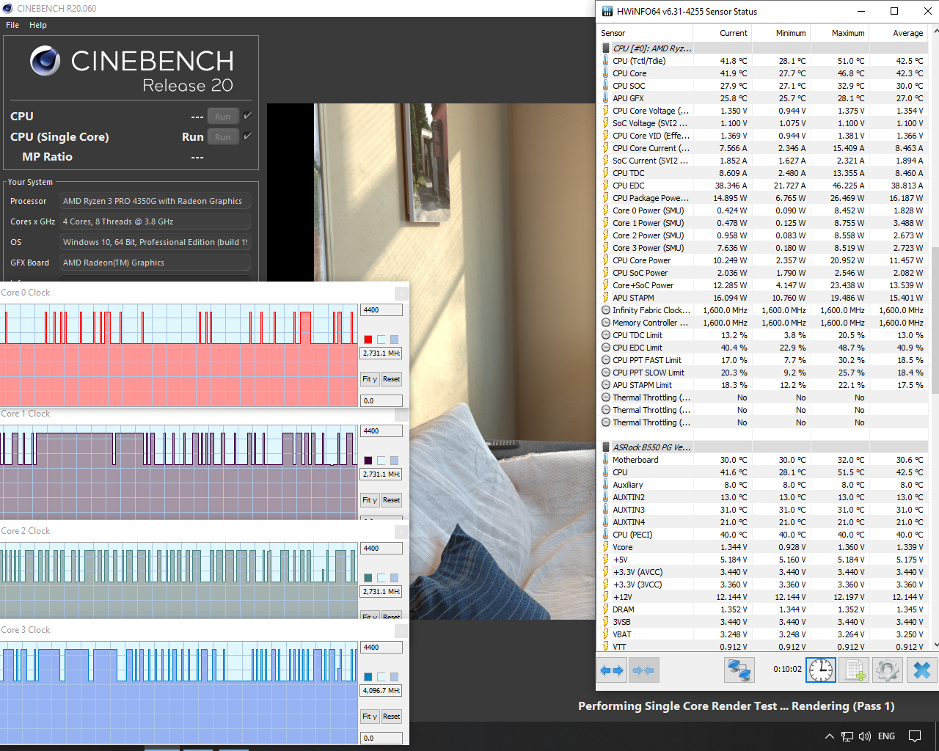Image resolution: width=939 pixels, height=751 pixels.
Task: Open the network remote monitoring icon in HWiNFO
Action: point(739,670)
